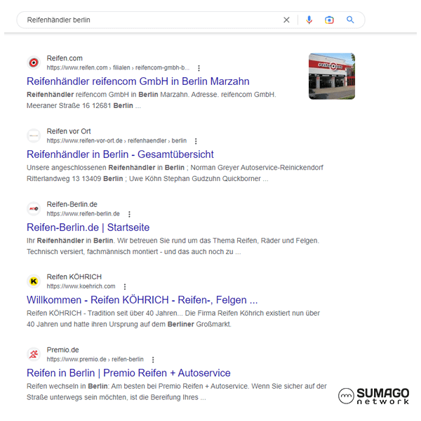Click the https://www.koehrich.com URL
Screen dimensions: 421x421
point(81,286)
